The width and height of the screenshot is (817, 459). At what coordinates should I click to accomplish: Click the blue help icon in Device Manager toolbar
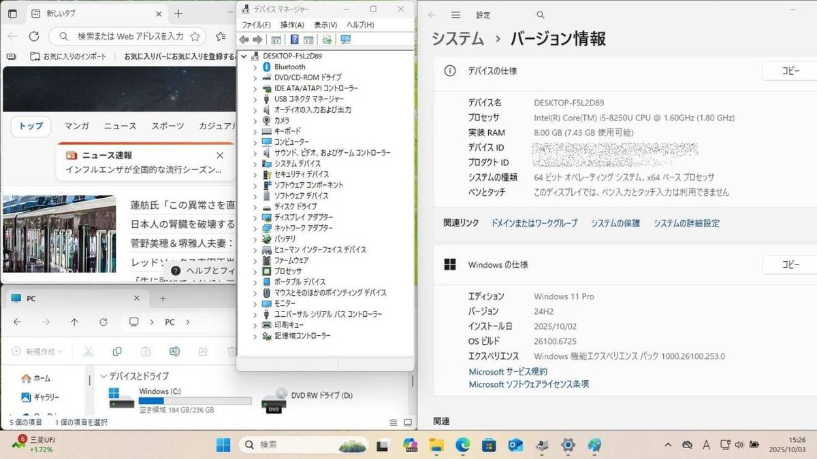click(x=294, y=39)
